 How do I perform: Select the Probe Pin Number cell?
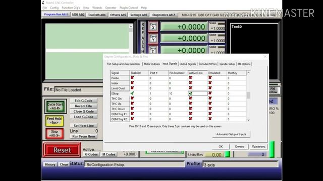pyautogui.click(x=178, y=78)
